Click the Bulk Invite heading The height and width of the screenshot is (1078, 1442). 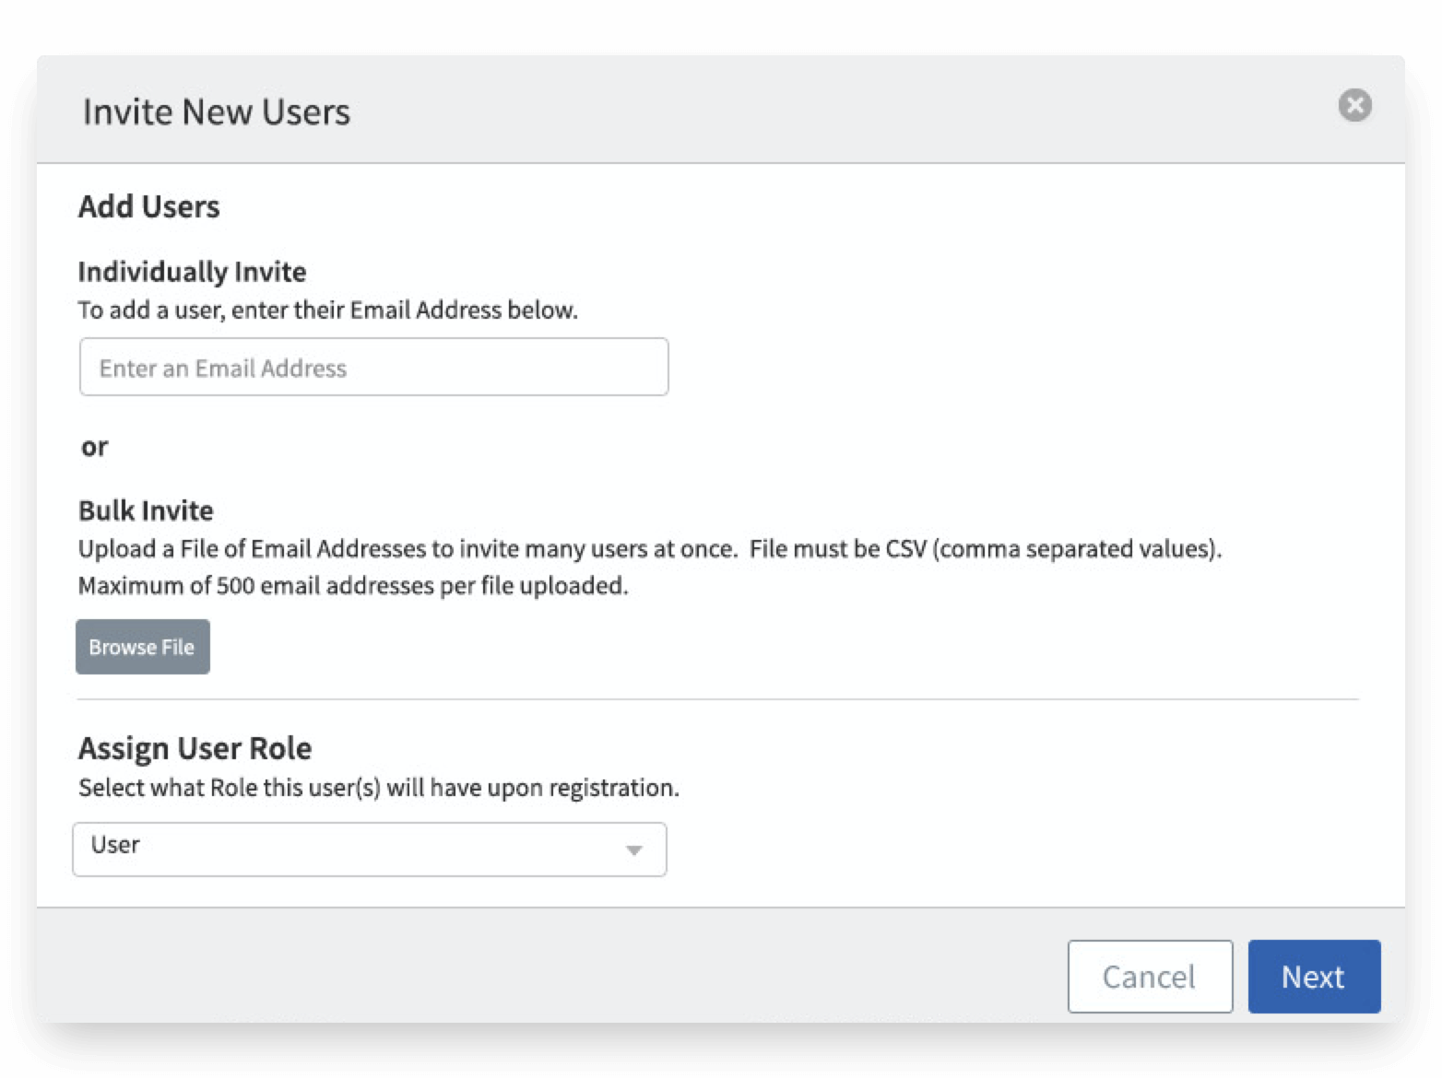146,510
